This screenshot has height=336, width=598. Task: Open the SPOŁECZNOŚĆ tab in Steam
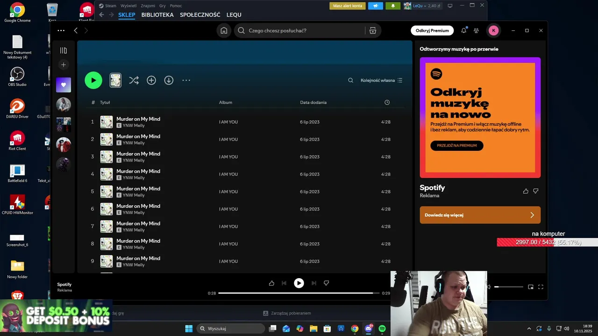pyautogui.click(x=200, y=15)
